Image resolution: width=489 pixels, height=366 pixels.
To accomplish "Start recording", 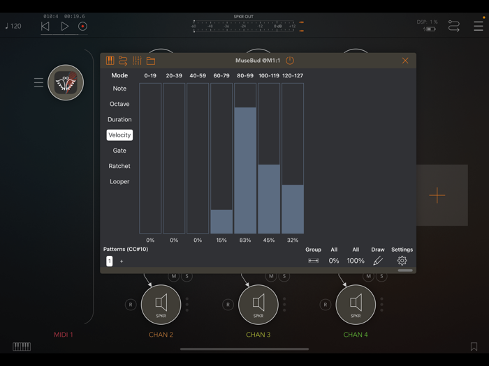I will coord(82,26).
